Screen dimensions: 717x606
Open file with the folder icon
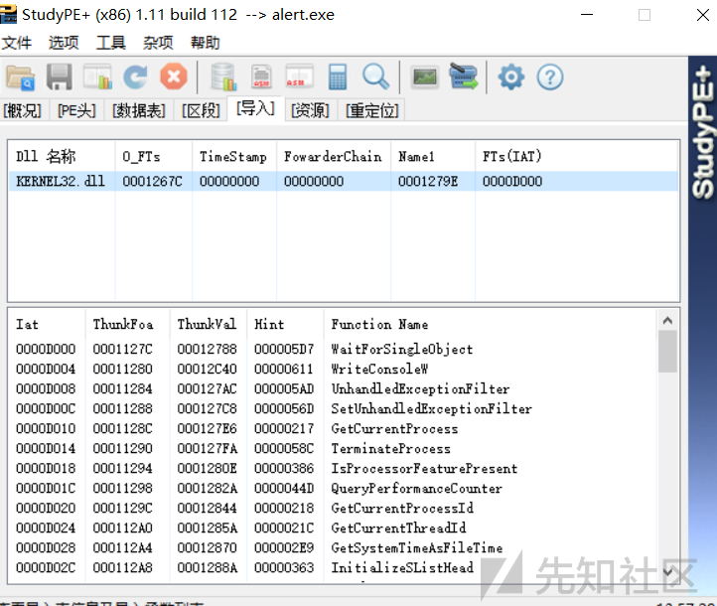[20, 76]
